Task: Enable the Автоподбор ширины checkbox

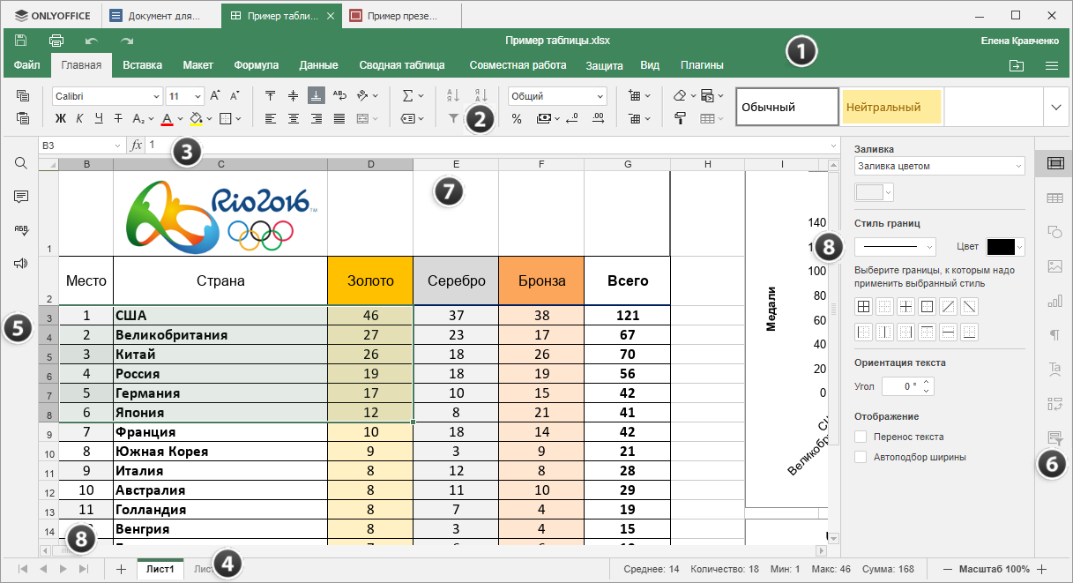Action: pos(861,457)
